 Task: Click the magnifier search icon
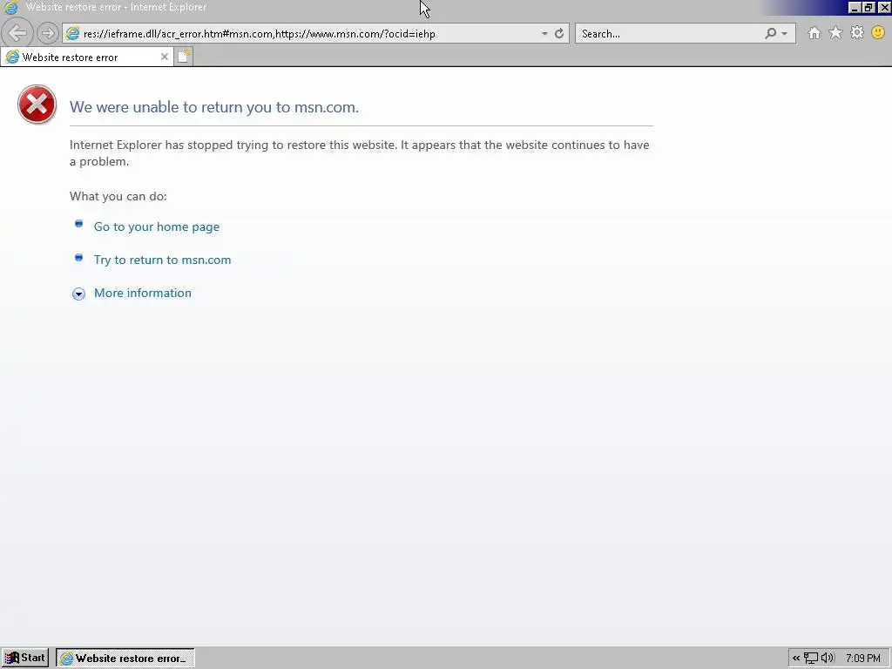770,34
